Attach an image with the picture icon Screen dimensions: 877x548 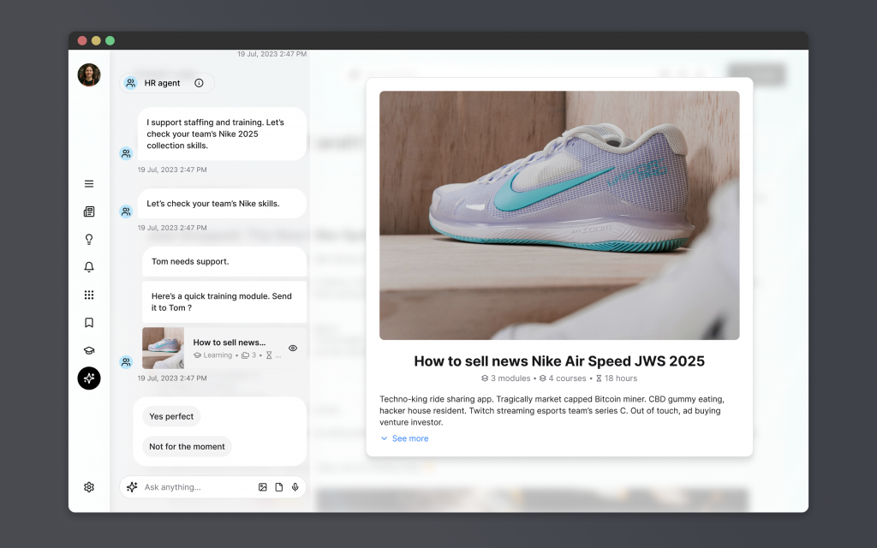[x=263, y=487]
